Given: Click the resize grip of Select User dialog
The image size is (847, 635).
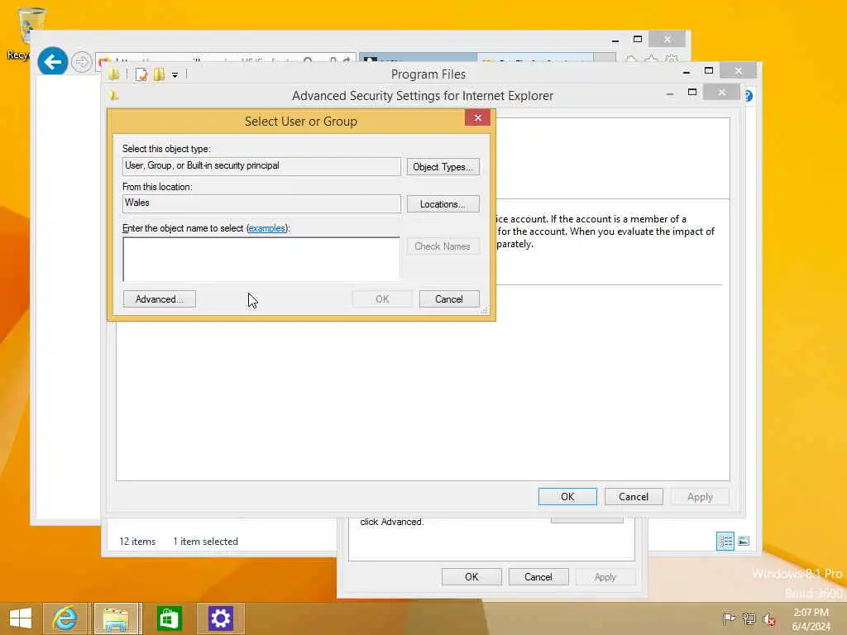Looking at the screenshot, I should [485, 310].
